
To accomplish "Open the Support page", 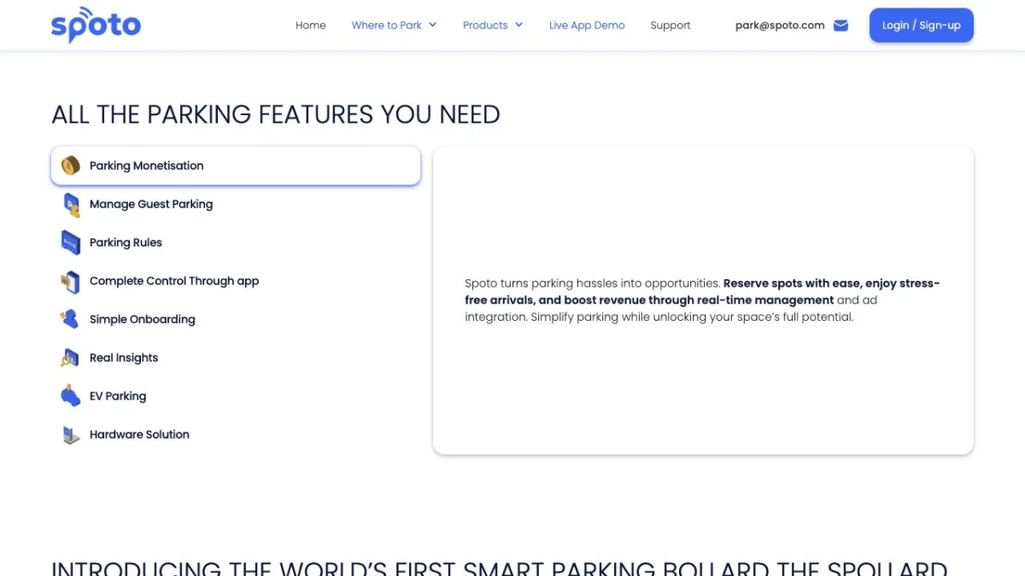I will (x=671, y=26).
